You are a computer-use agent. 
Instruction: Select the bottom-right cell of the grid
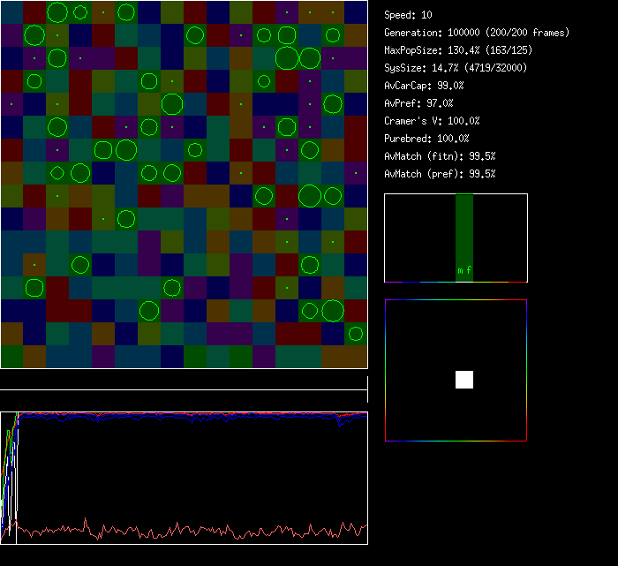[x=356, y=357]
